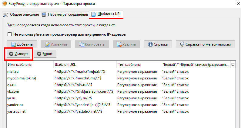Click Регулярное выражение in the ok.ru row
The width and height of the screenshot is (241, 128).
[137, 85]
